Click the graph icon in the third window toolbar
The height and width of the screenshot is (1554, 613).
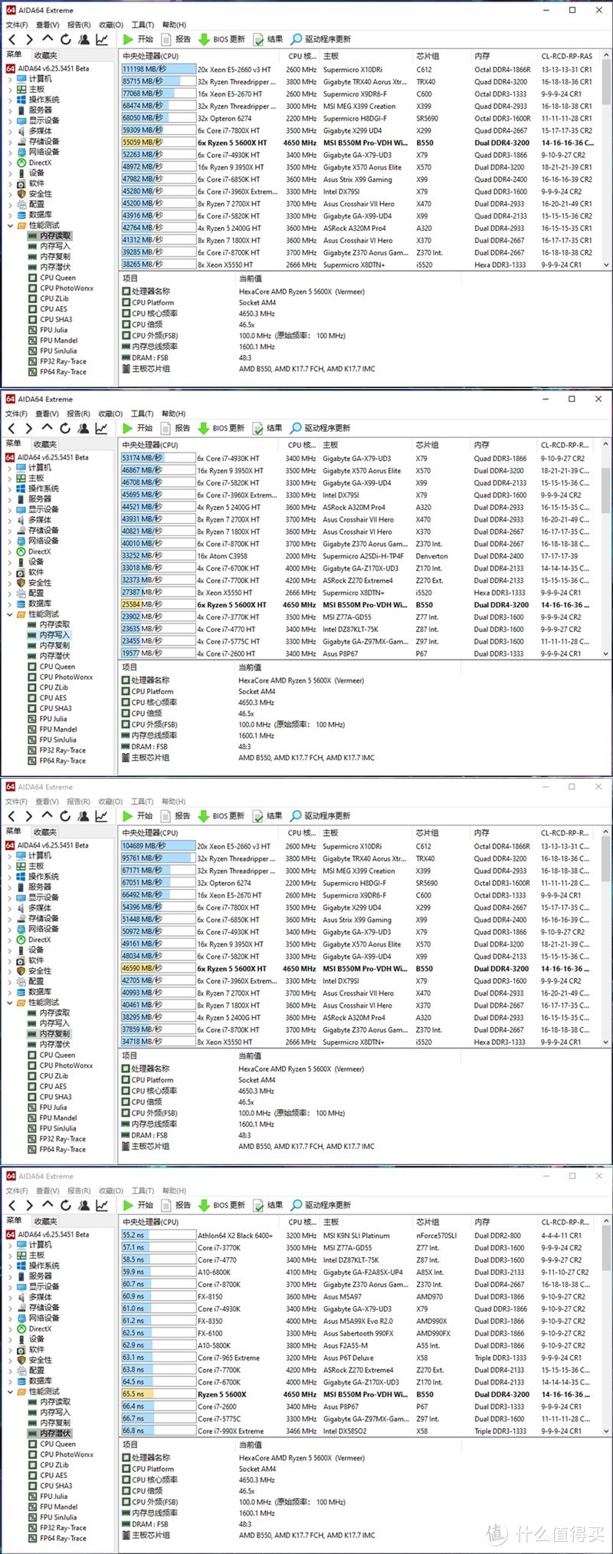coord(101,815)
